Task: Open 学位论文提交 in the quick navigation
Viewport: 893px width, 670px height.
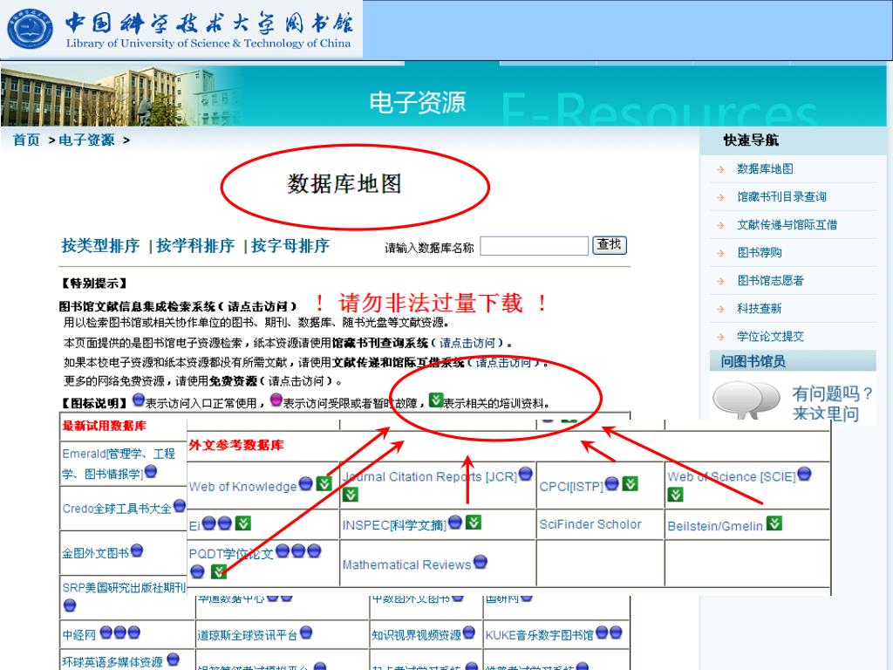Action: pyautogui.click(x=770, y=336)
